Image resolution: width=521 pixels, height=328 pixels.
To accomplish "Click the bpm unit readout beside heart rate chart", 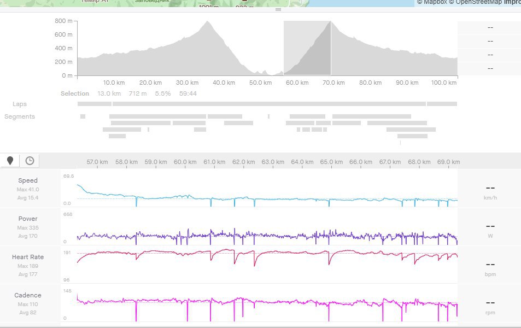I will click(x=490, y=274).
